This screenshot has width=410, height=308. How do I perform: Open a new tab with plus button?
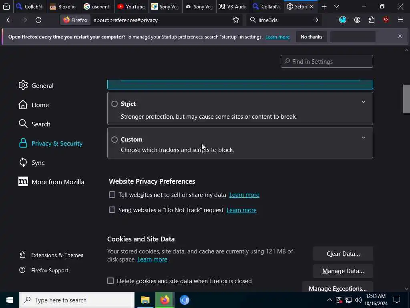pyautogui.click(x=324, y=6)
